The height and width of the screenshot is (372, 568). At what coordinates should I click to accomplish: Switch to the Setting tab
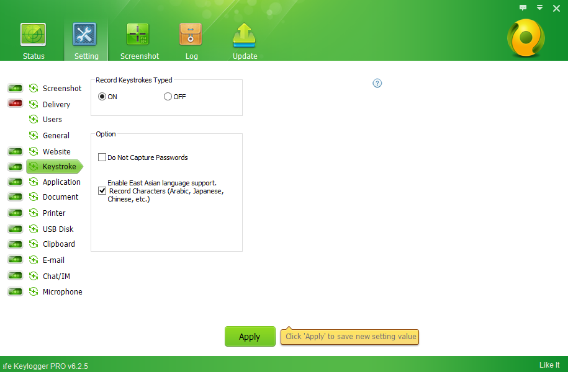(x=86, y=40)
